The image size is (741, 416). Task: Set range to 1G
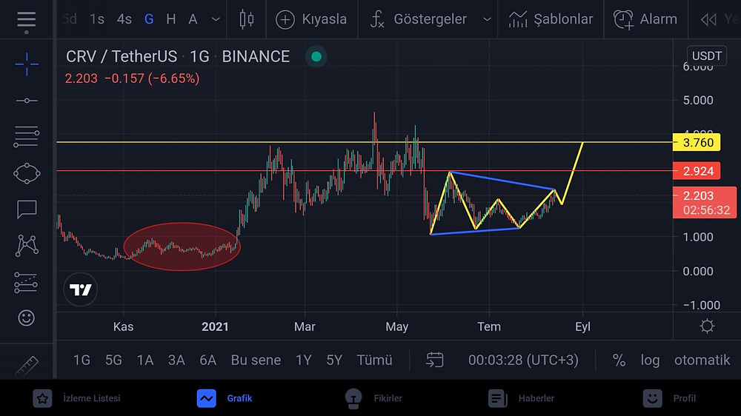82,360
